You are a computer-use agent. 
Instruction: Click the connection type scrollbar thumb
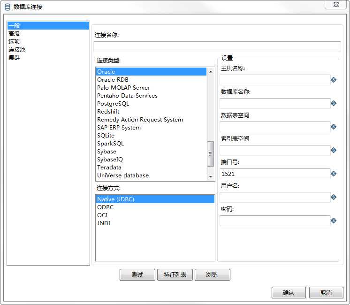pos(210,154)
